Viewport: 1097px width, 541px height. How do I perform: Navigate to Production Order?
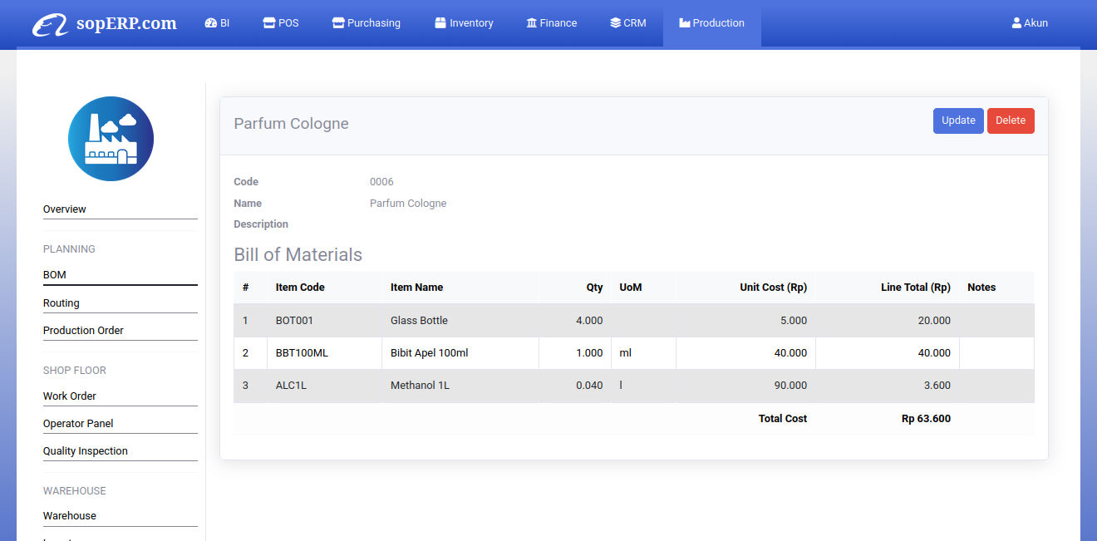point(83,330)
